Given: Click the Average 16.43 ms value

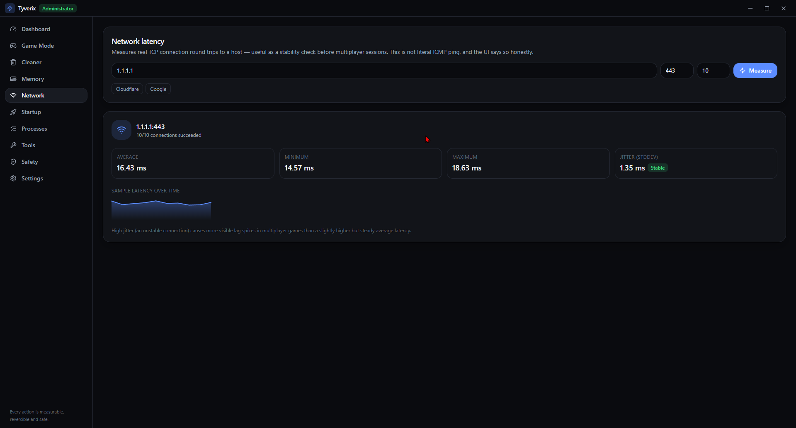Looking at the screenshot, I should (131, 168).
